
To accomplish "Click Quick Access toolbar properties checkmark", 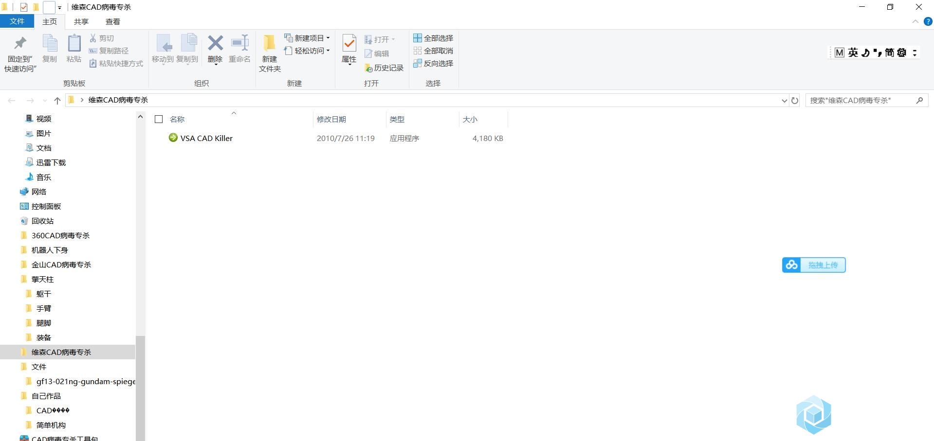I will click(x=24, y=7).
